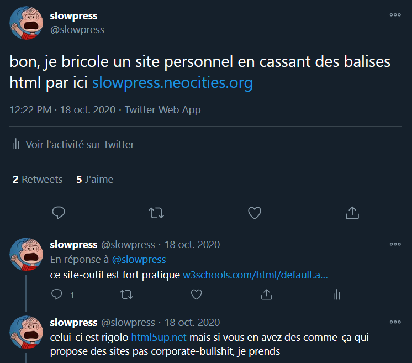Reply to the main slowpress tweet
This screenshot has width=412, height=363.
pyautogui.click(x=59, y=213)
